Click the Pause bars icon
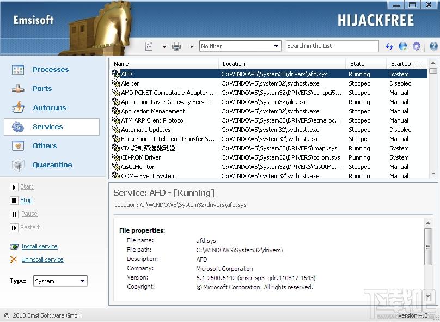 pyautogui.click(x=14, y=214)
